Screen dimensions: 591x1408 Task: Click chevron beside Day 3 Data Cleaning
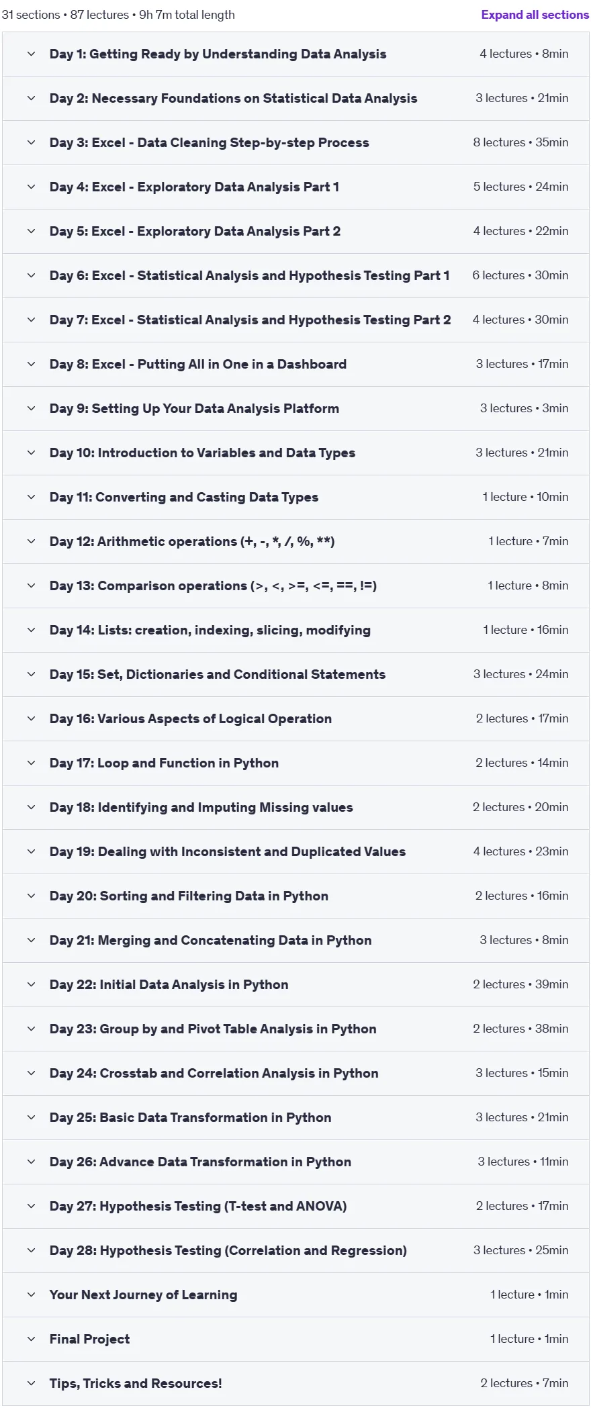click(31, 142)
